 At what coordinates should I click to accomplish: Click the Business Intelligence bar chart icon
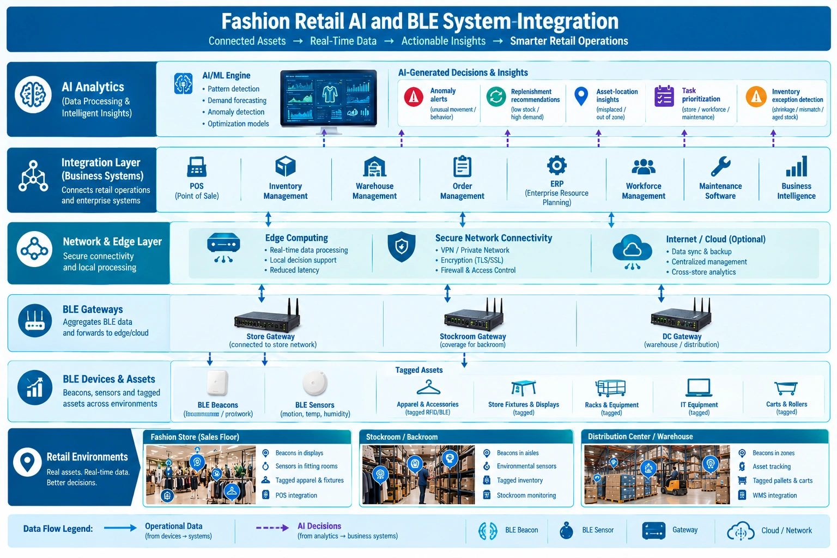pos(796,166)
